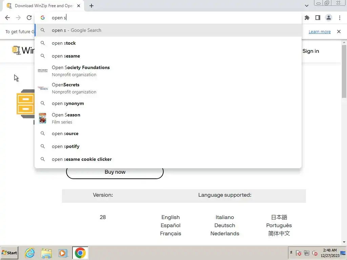Click the Français language text
The image size is (347, 260).
(170, 234)
